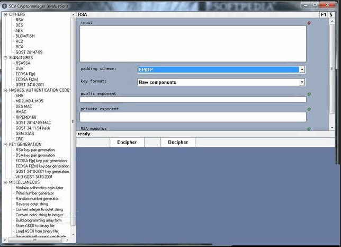Click the Decipher button
Screen dimensions: 341x247
point(178,143)
